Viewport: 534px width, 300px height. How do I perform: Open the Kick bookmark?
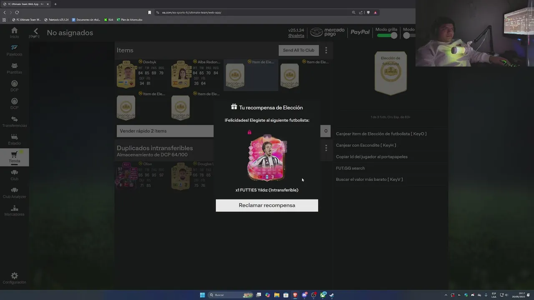click(108, 20)
